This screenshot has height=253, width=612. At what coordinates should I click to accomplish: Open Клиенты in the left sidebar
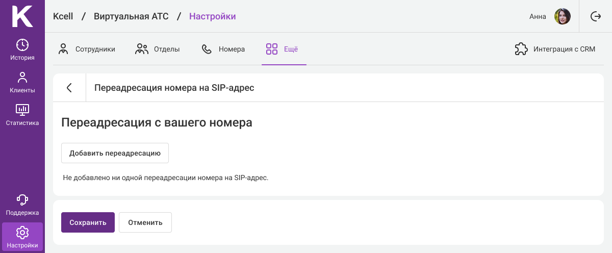point(22,82)
